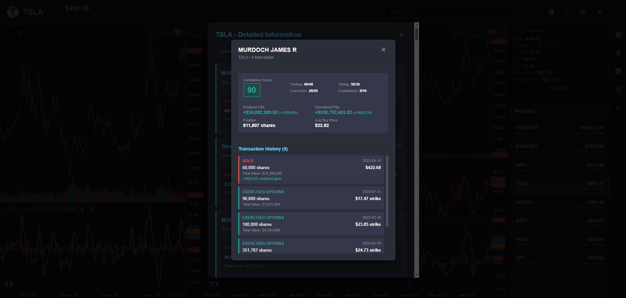Click the double-dash layout icon in top bar
The width and height of the screenshot is (626, 298).
click(537, 12)
